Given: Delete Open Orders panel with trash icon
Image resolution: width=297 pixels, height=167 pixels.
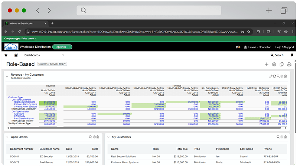Looking at the screenshot, I should 98,137.
